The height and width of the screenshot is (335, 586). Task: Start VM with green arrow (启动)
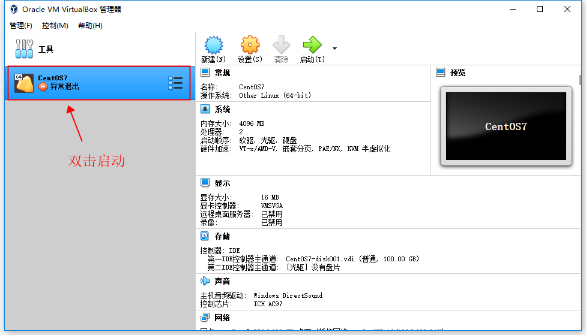(312, 45)
